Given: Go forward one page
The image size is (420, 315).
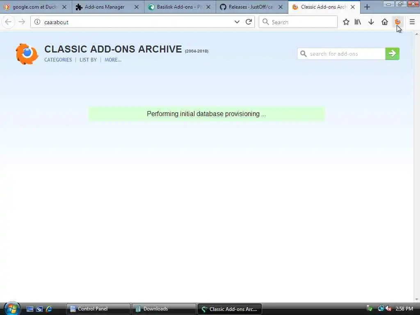Looking at the screenshot, I should coord(22,22).
